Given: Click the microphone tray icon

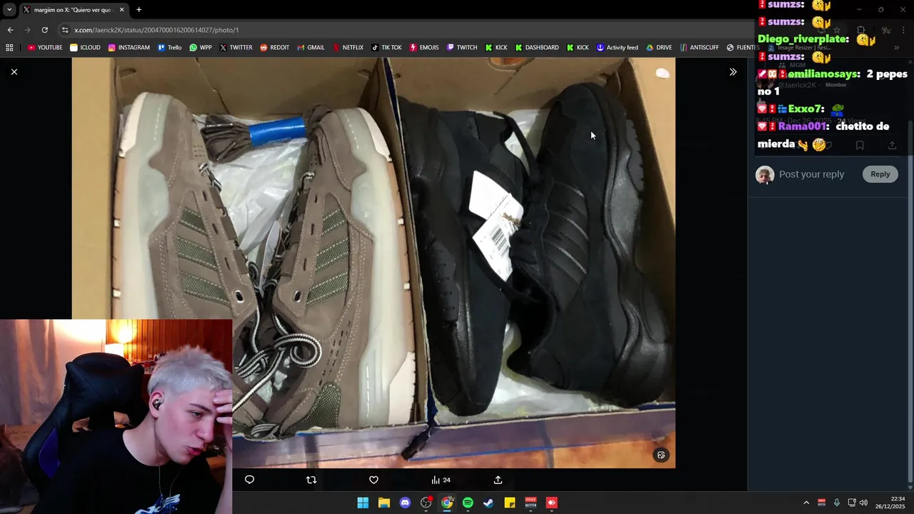Looking at the screenshot, I should tap(836, 503).
